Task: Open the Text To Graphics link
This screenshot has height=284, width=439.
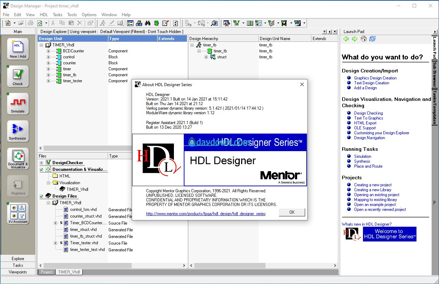Action: (x=369, y=118)
